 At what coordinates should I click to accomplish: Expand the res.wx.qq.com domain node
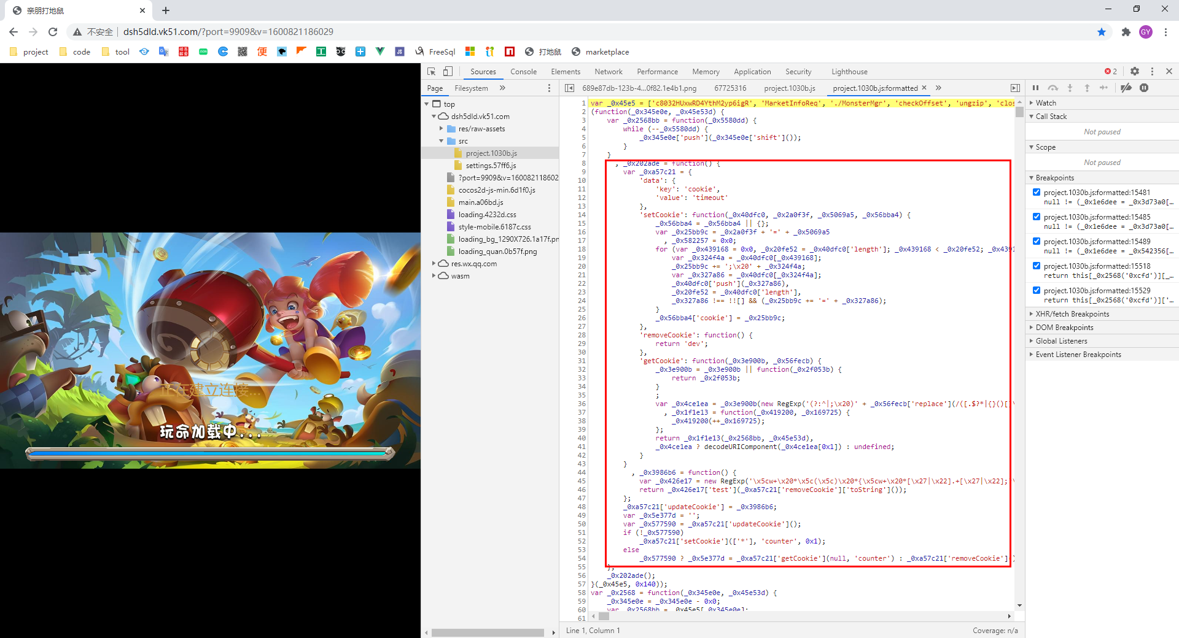point(434,263)
